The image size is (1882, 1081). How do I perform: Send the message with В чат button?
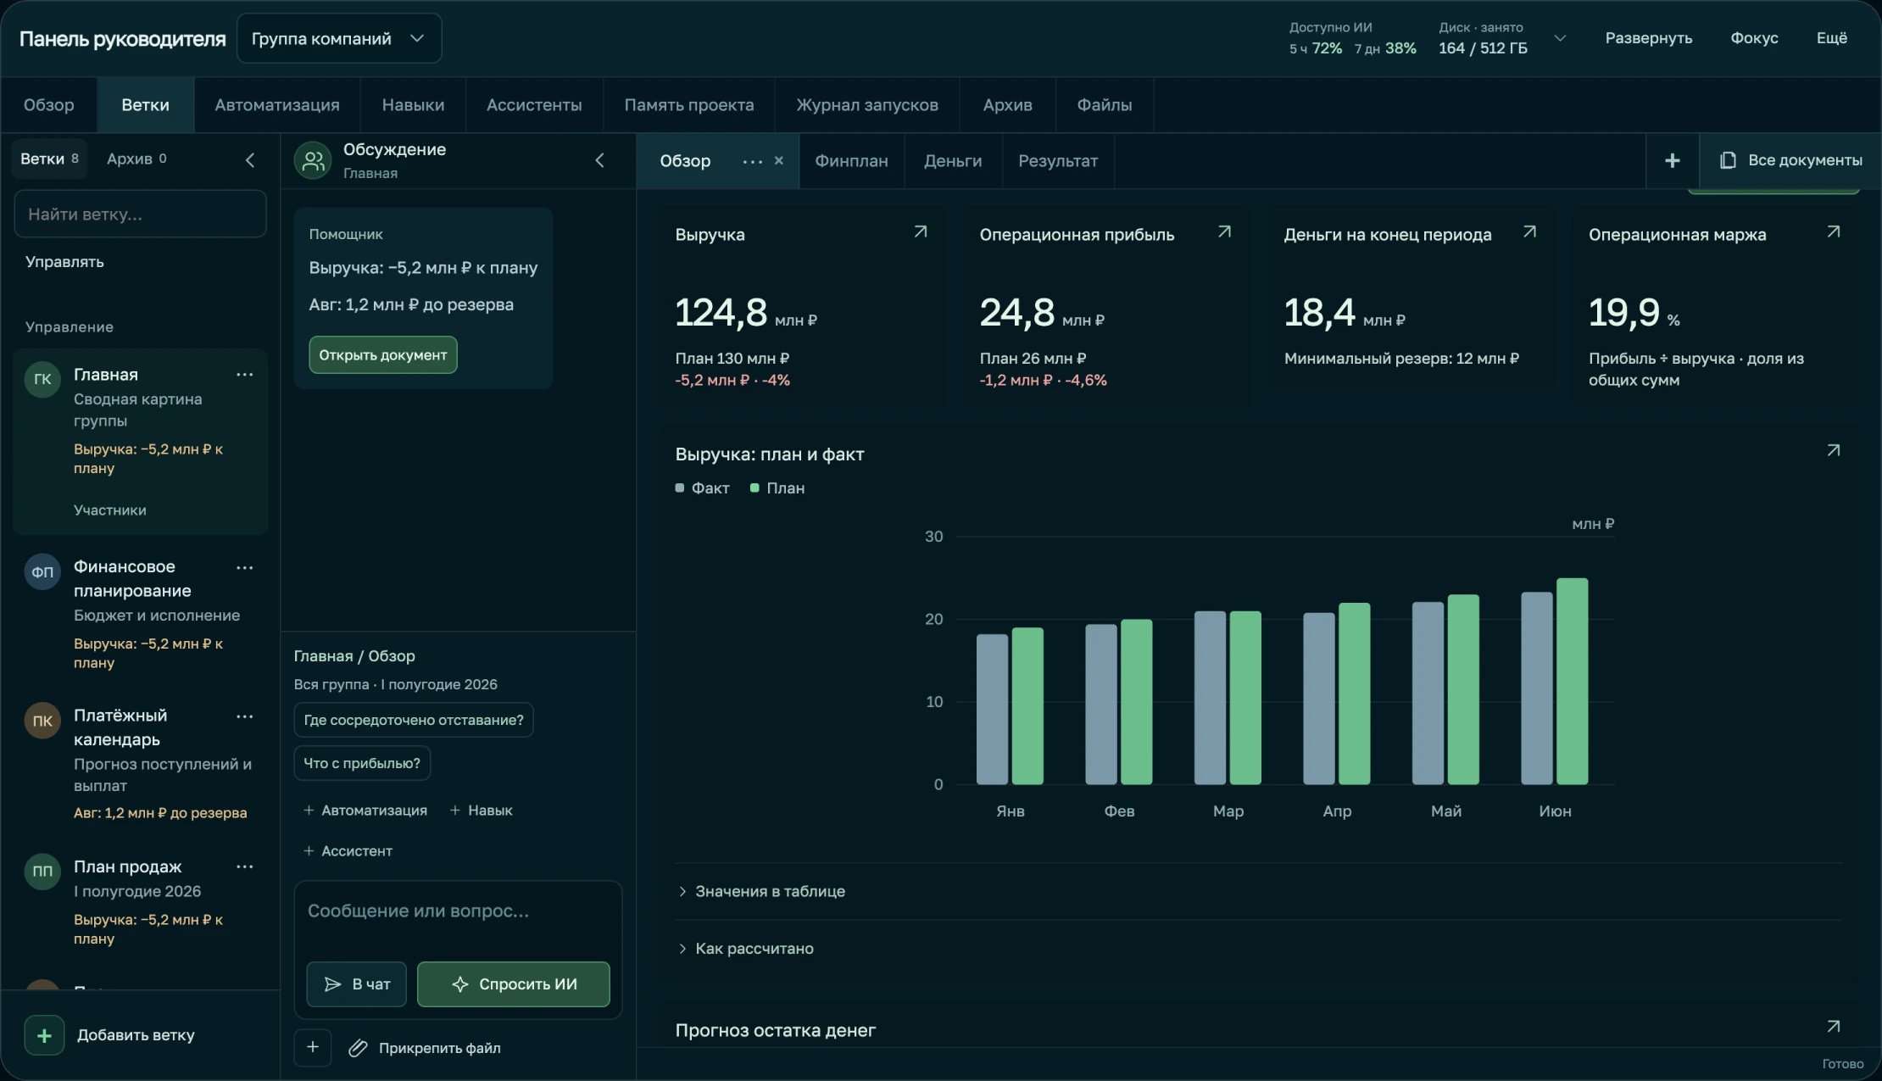coord(357,984)
